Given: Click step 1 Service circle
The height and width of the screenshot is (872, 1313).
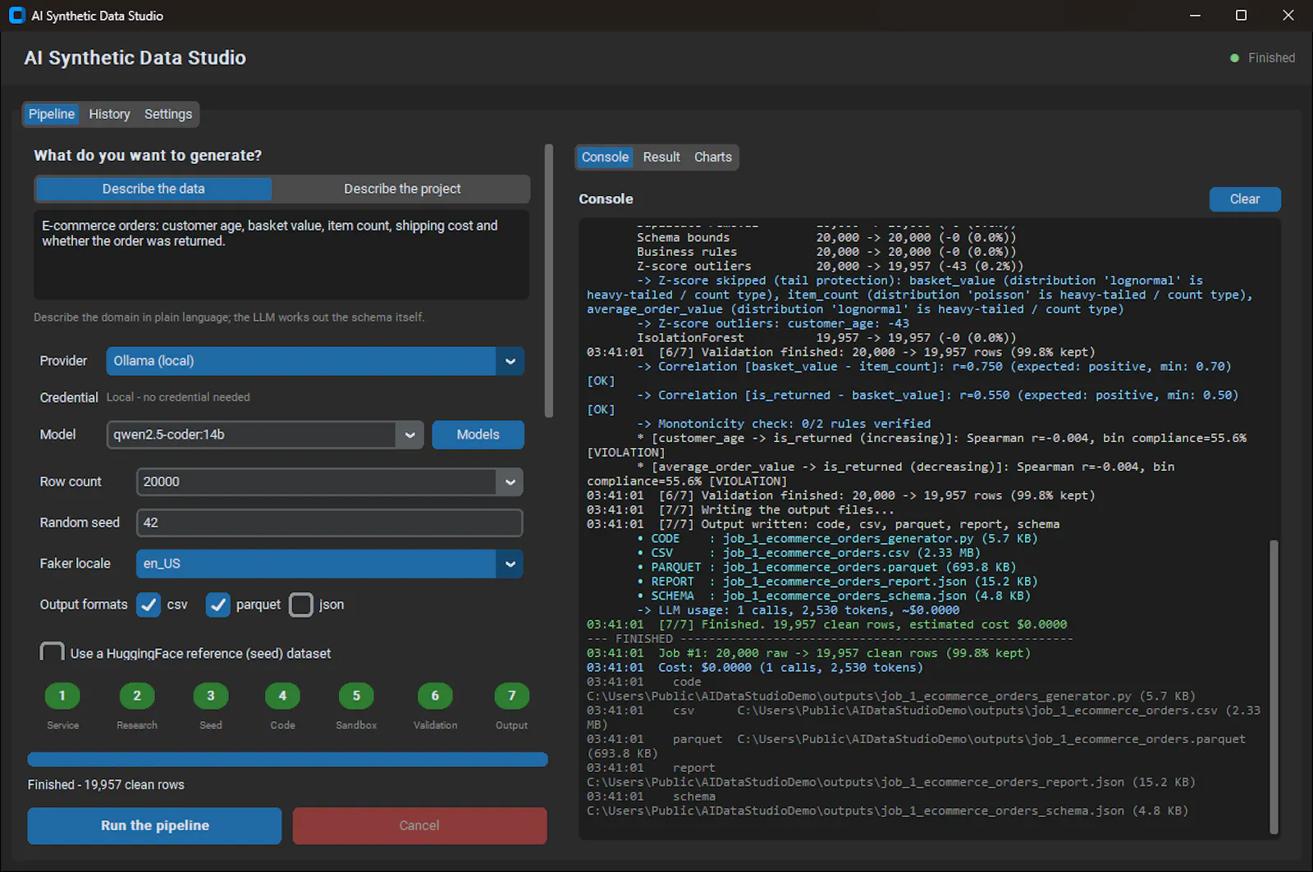Looking at the screenshot, I should (x=62, y=696).
